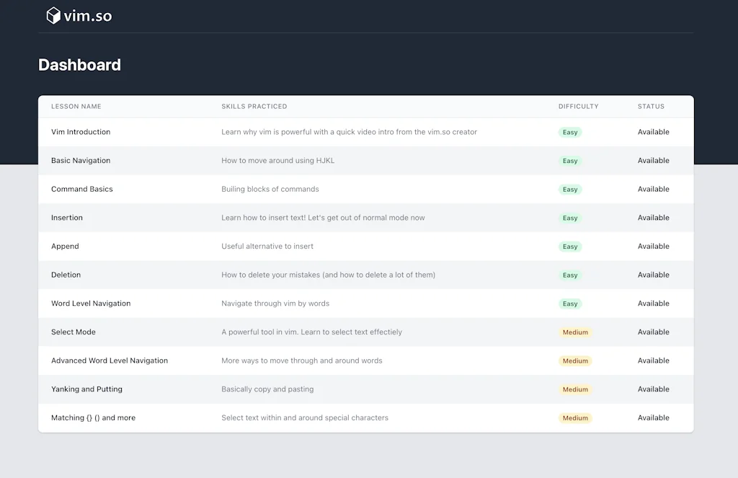Open the Vim Introduction lesson
Viewport: 738px width, 478px height.
(80, 132)
